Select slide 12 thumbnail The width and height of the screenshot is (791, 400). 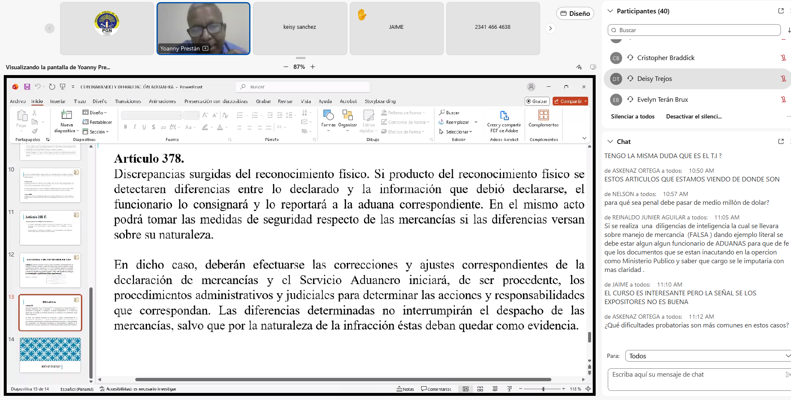click(50, 270)
